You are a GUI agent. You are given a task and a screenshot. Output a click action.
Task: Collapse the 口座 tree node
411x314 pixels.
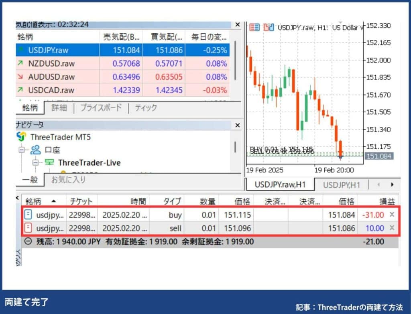pos(22,150)
